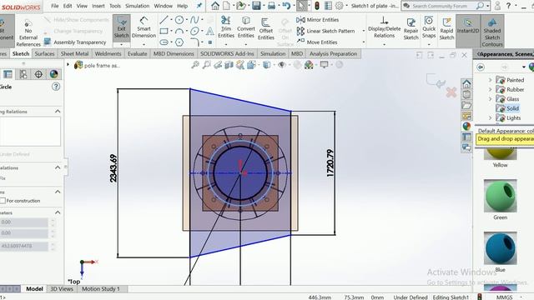The width and height of the screenshot is (534, 300).
Task: Select the Straight Slot tool
Action: (x=164, y=42)
